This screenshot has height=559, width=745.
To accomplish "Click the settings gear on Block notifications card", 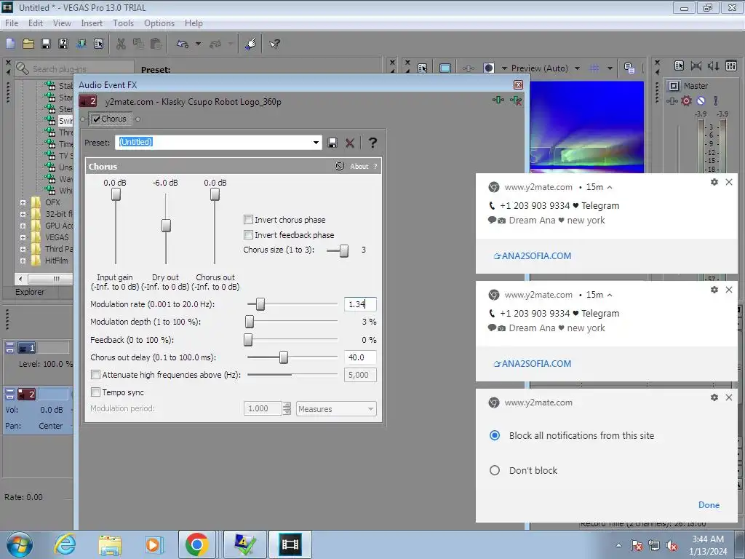I will click(714, 397).
